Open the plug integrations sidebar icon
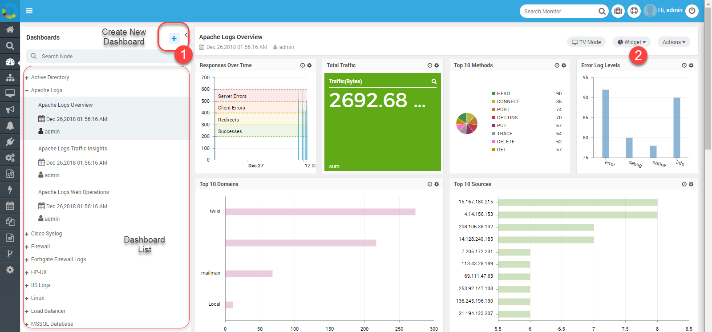Viewport: 712px width, 332px height. click(x=10, y=142)
